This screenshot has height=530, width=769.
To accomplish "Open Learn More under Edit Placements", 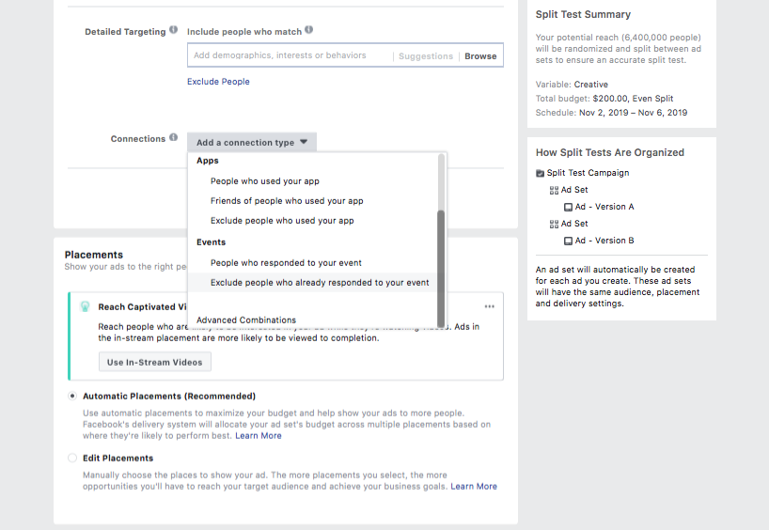I will 474,487.
